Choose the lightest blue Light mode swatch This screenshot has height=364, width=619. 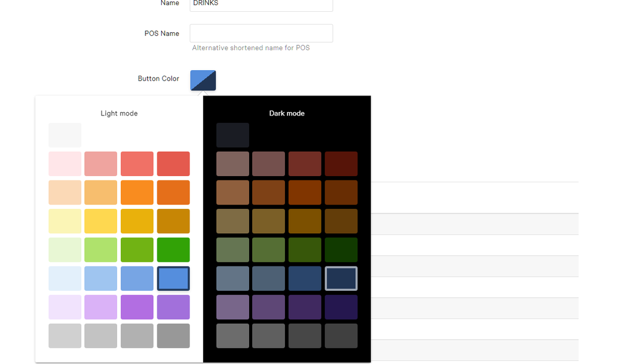[x=65, y=278]
